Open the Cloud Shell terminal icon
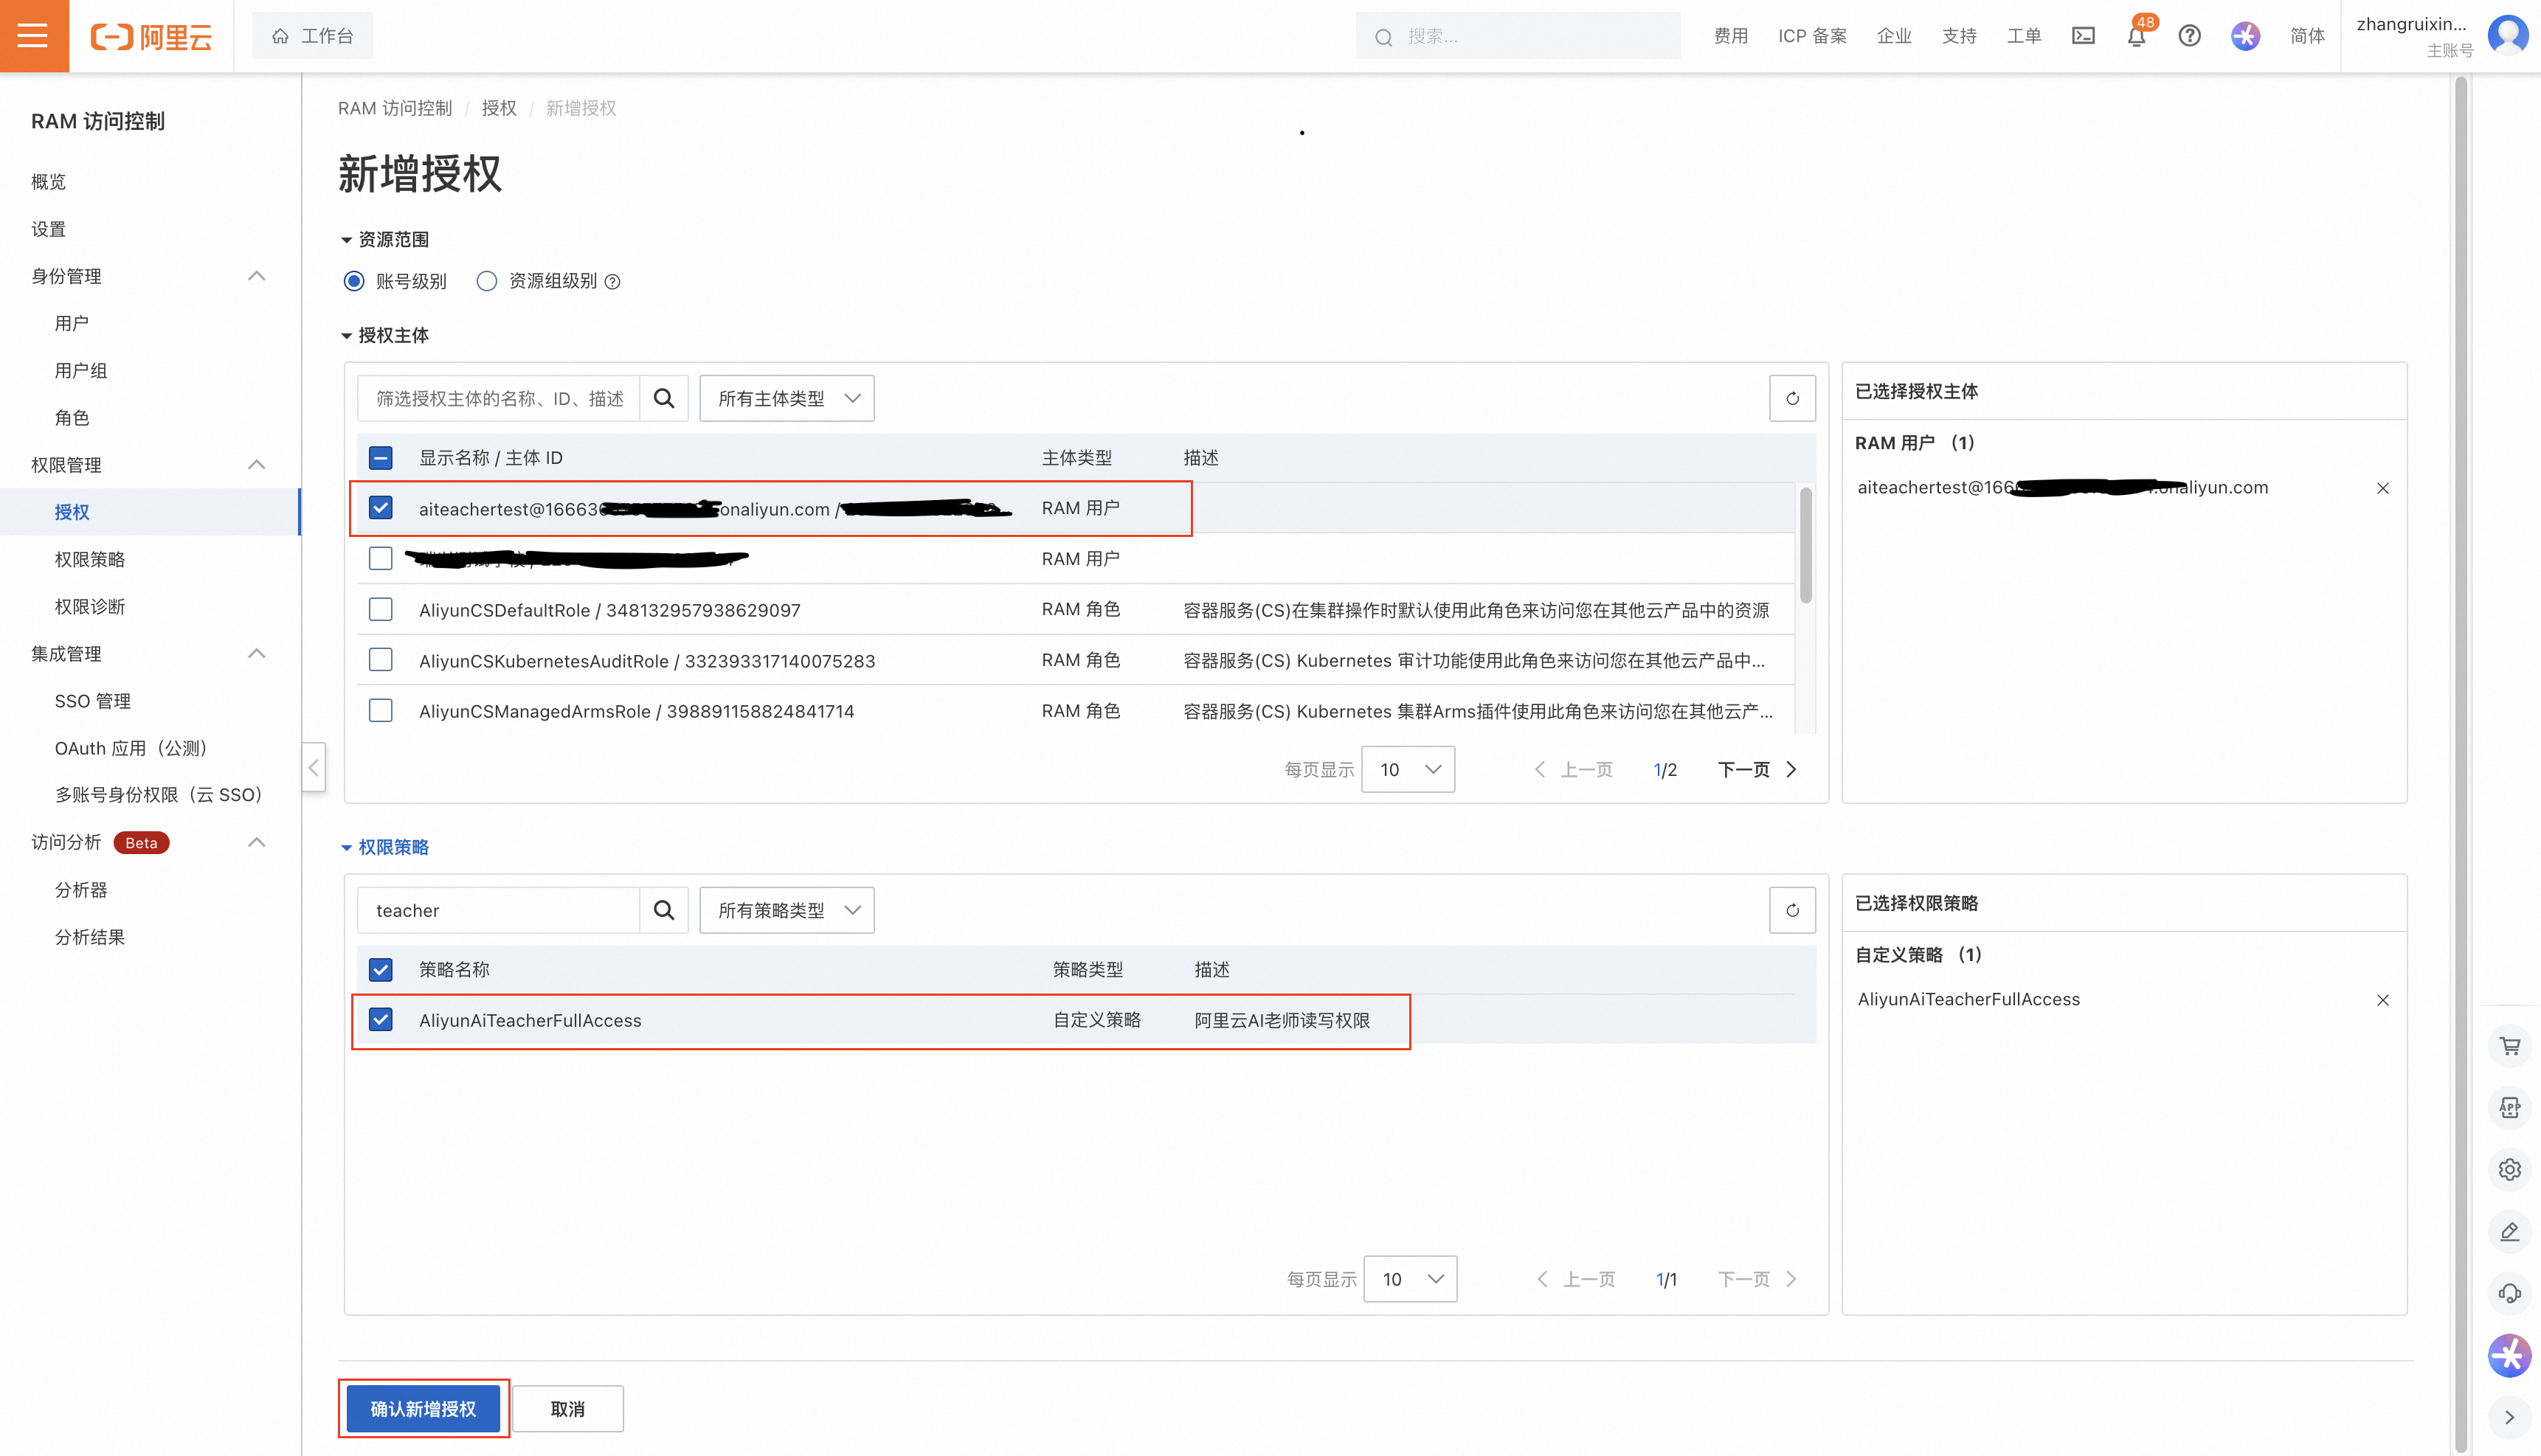 click(2083, 36)
